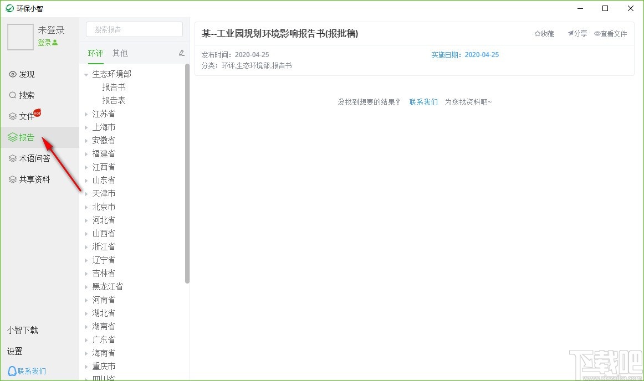Share the report via the 分享 icon
The width and height of the screenshot is (644, 381).
(x=577, y=33)
